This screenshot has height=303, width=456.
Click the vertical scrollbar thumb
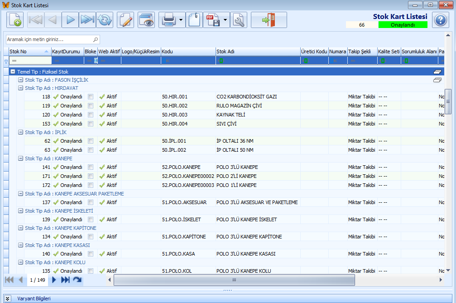tap(448, 102)
